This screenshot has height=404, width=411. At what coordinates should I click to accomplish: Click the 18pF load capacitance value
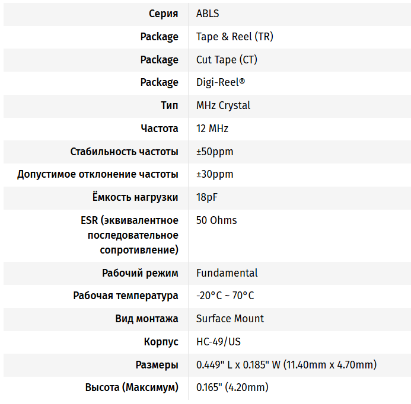click(x=207, y=197)
